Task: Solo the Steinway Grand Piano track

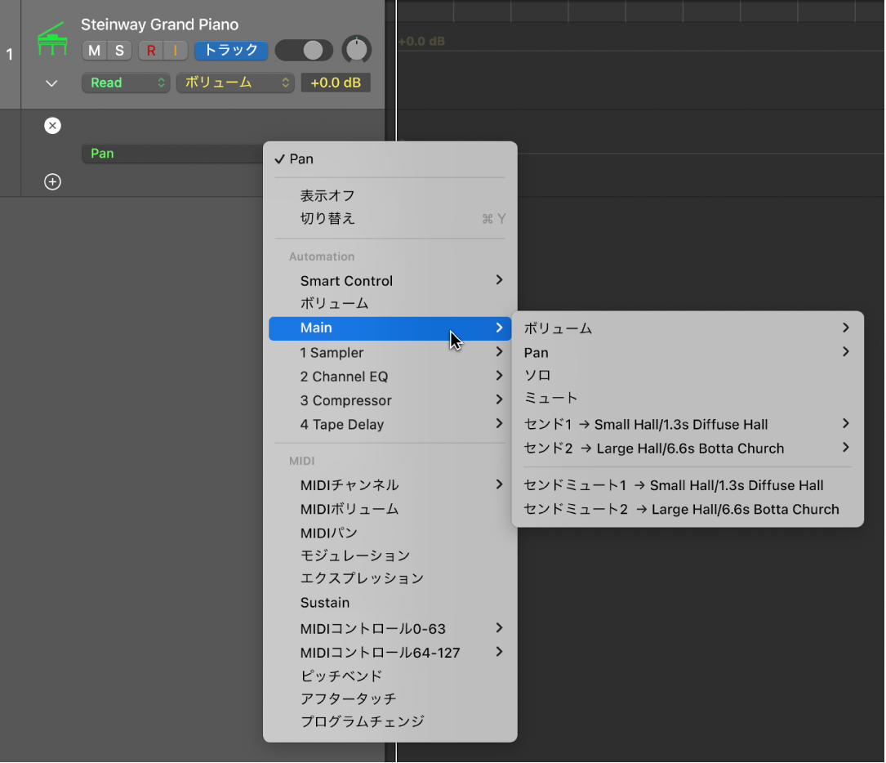Action: click(x=119, y=50)
